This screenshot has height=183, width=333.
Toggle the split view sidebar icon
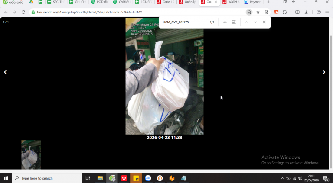297,12
